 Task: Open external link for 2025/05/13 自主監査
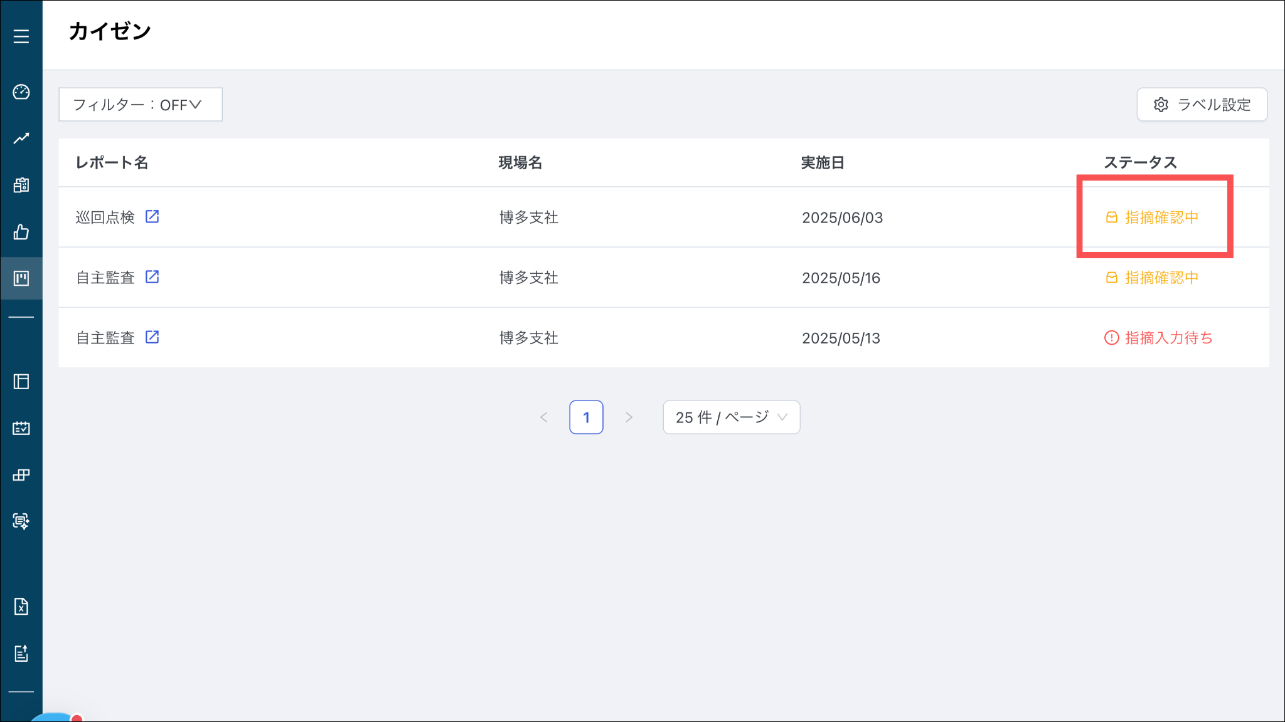[x=152, y=337]
